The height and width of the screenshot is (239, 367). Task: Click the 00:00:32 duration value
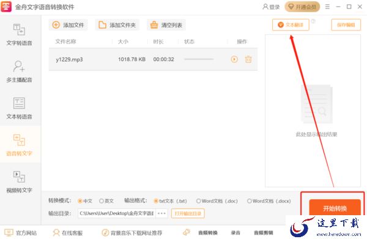(163, 59)
